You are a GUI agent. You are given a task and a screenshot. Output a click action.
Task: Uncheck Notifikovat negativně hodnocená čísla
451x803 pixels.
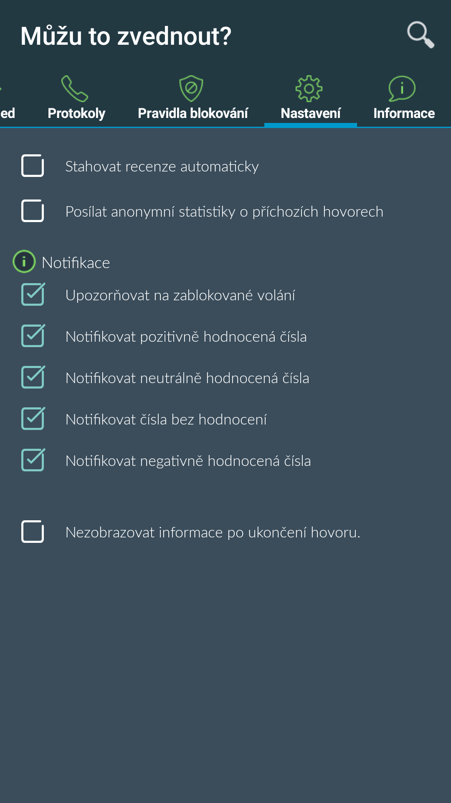(x=33, y=460)
